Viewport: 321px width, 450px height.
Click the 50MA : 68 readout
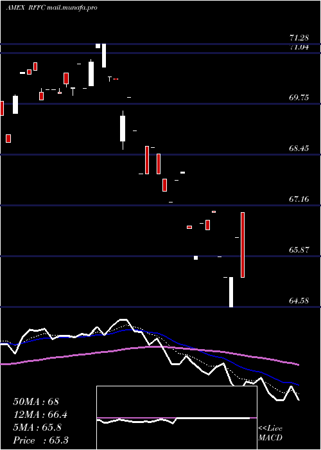click(36, 402)
